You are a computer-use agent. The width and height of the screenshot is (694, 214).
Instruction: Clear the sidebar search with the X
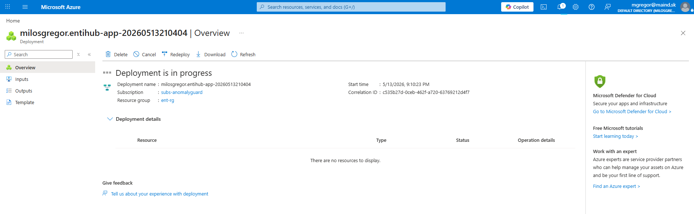tap(78, 54)
